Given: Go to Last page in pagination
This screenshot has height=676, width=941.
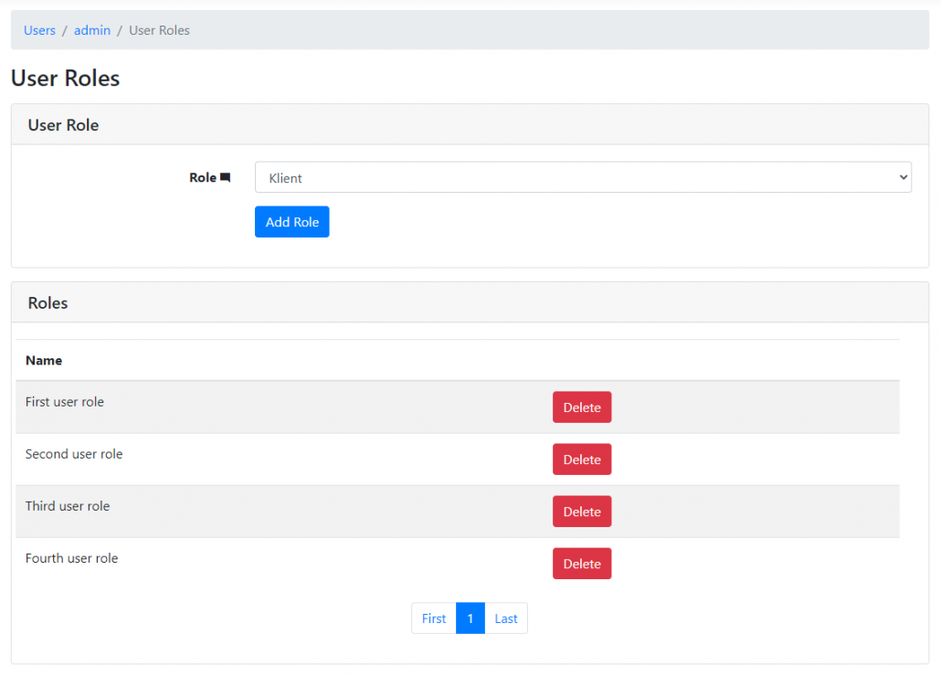Looking at the screenshot, I should pyautogui.click(x=506, y=618).
